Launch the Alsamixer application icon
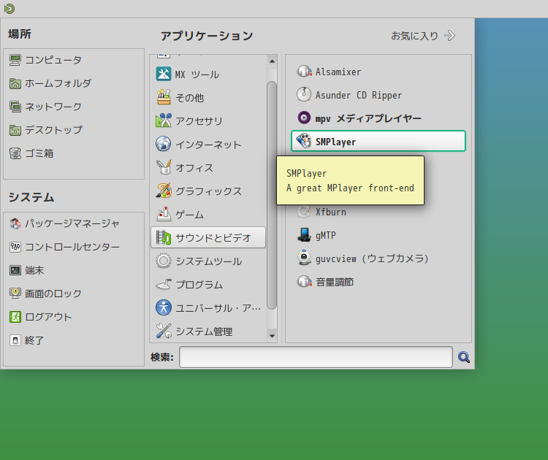 click(304, 72)
